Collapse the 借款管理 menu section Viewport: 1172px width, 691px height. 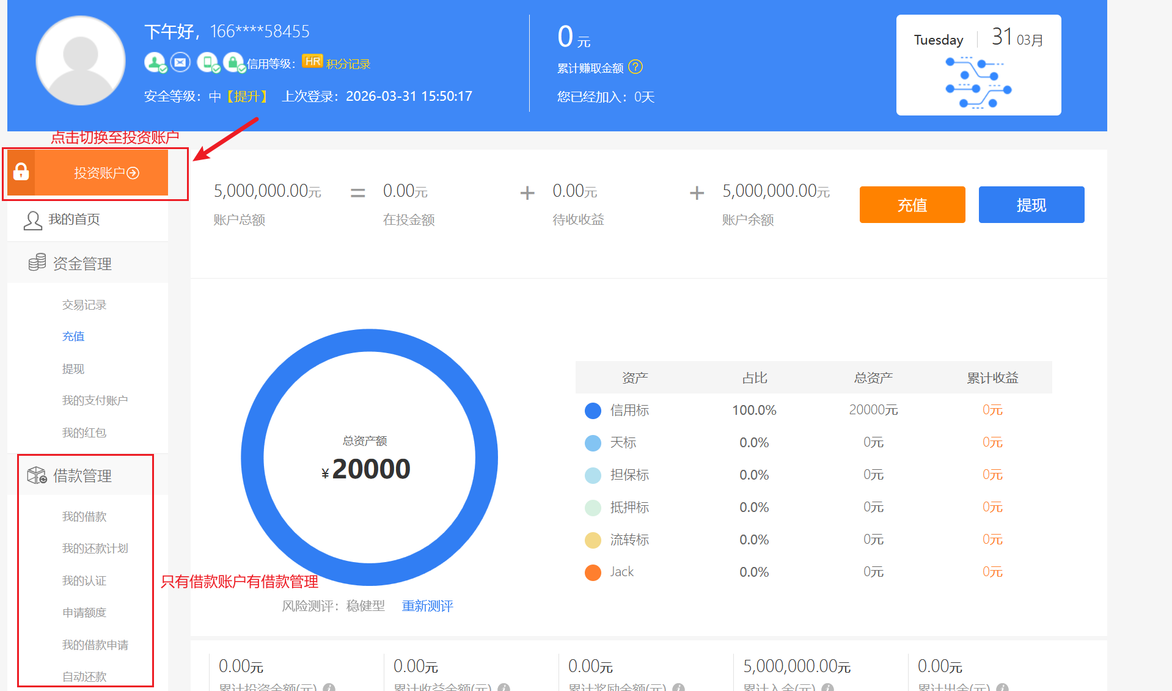pos(82,475)
